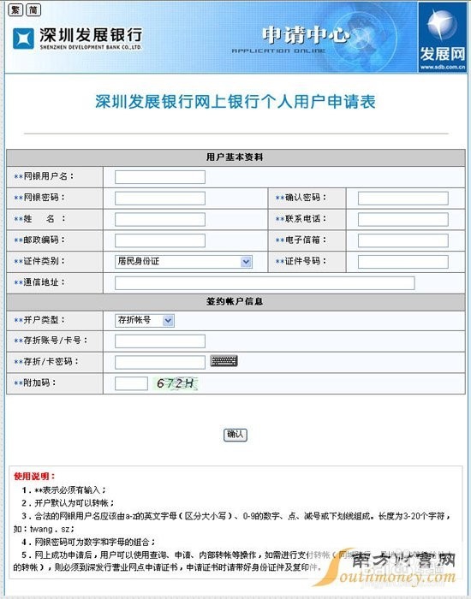Click the 开户类型 label

[x=39, y=320]
